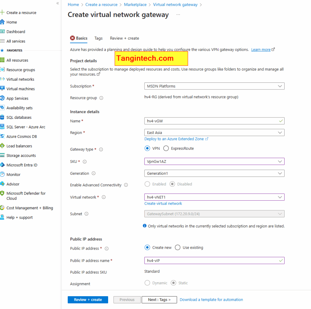Open the Subscription dropdown showing MSDN Platforms
The width and height of the screenshot is (311, 309).
coord(214,86)
